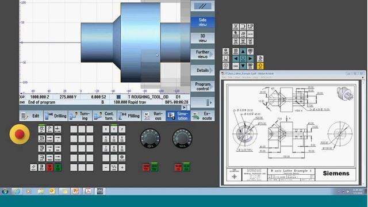
Task: Open the Sinumerik taskbar icon
Action: (x=100, y=191)
